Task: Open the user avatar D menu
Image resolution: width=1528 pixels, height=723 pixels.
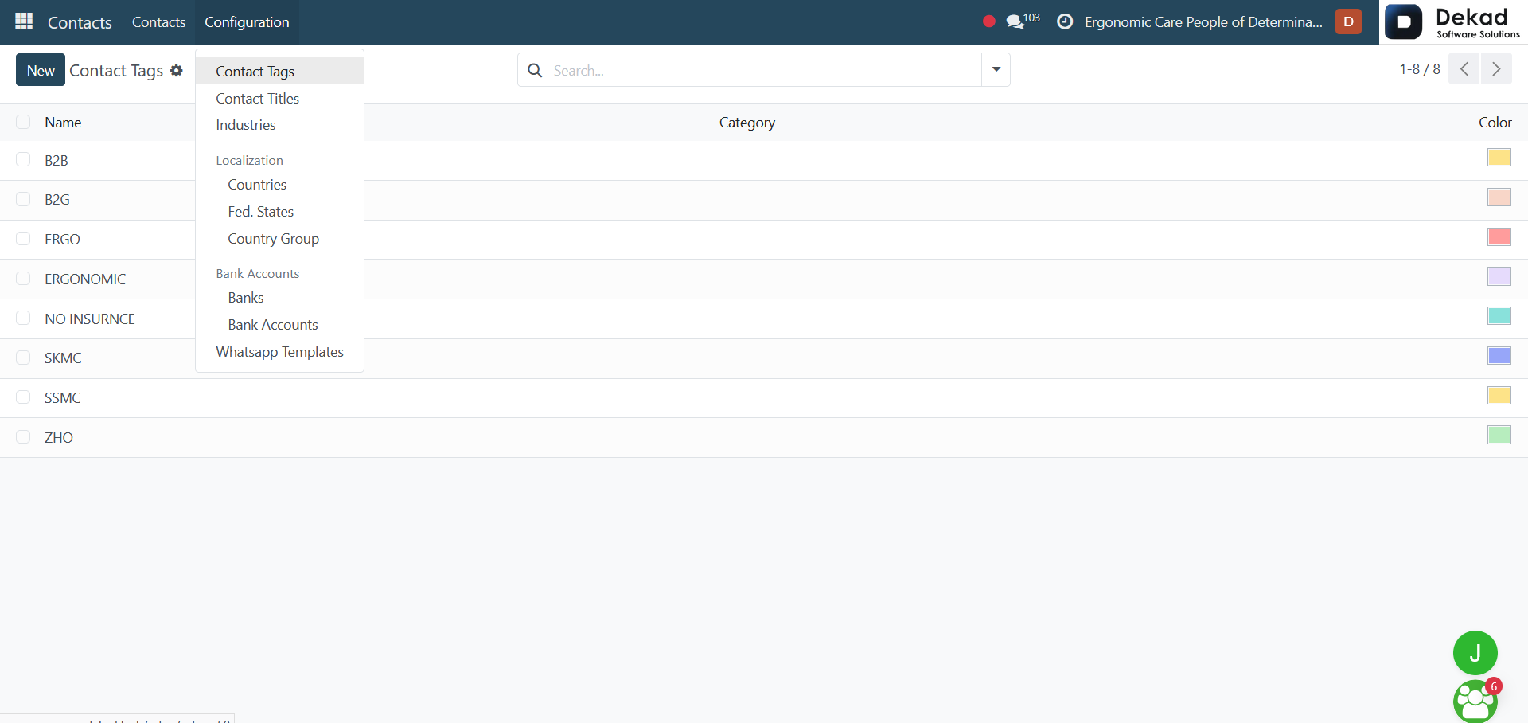Action: point(1348,21)
